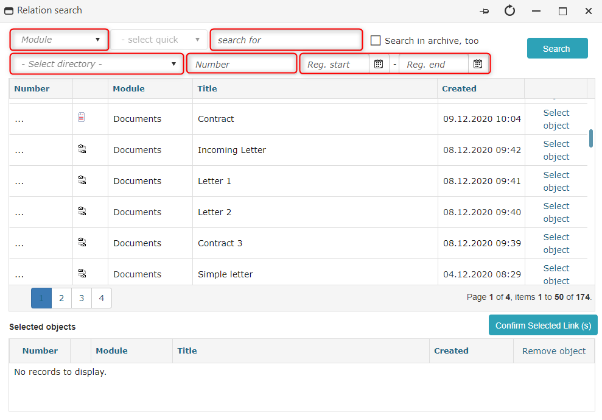Click date 08.12.2020 09:39 cell
Image resolution: width=602 pixels, height=420 pixels.
coord(482,244)
